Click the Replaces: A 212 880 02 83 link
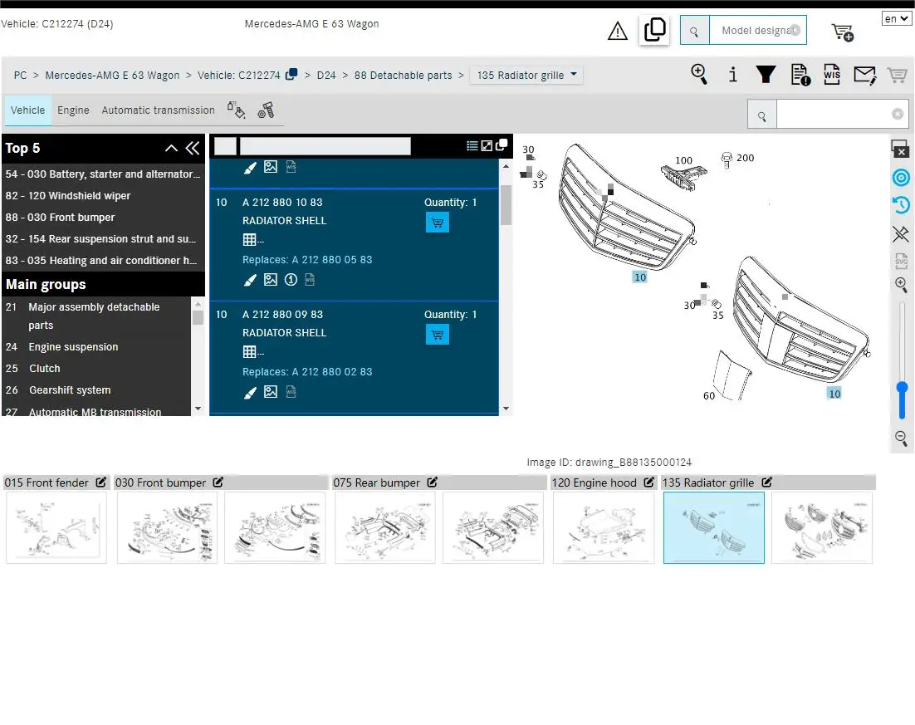This screenshot has height=725, width=915. [x=307, y=372]
